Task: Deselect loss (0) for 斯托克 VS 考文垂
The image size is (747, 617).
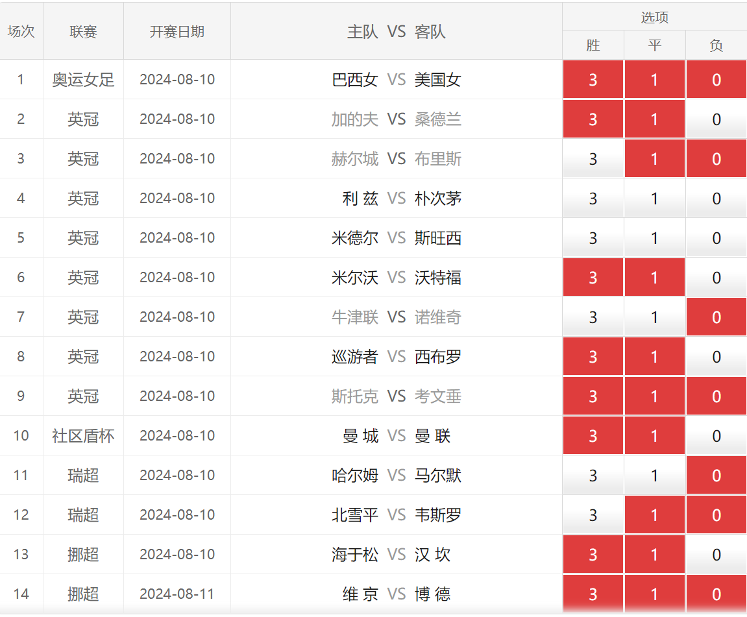Action: pos(716,396)
